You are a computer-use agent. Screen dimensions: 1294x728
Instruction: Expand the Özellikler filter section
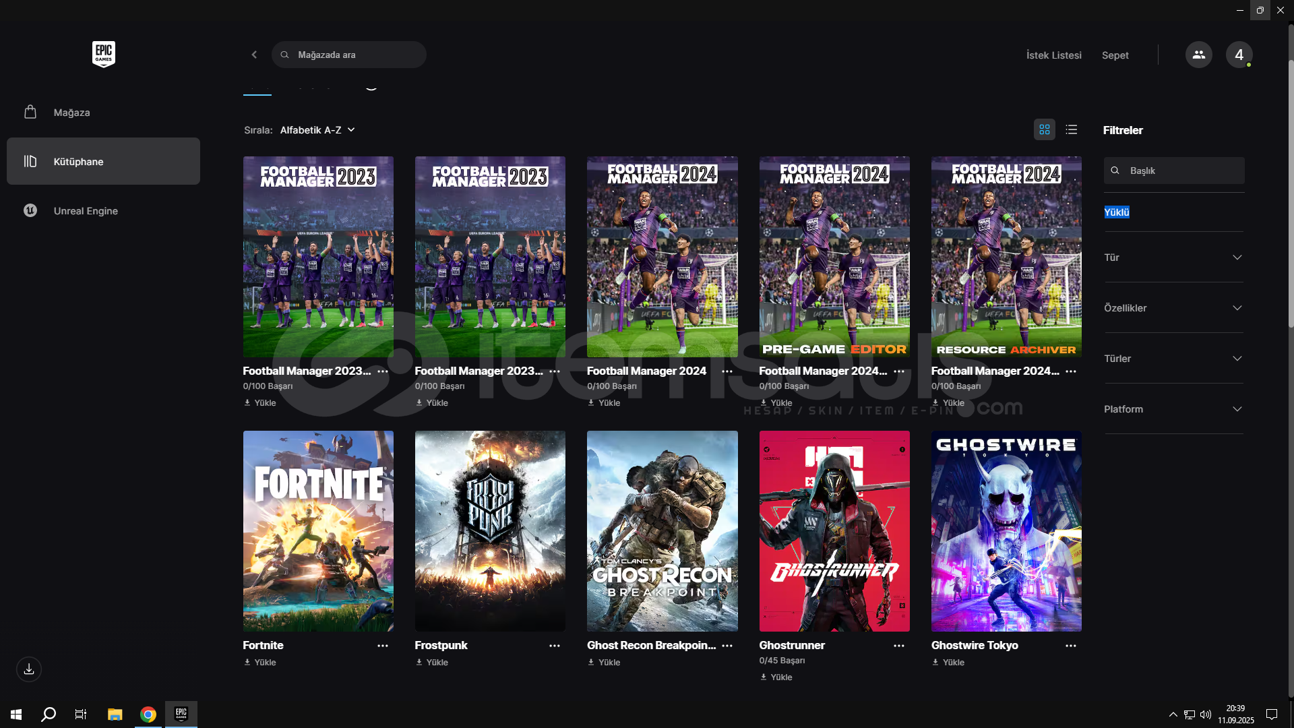click(x=1173, y=308)
